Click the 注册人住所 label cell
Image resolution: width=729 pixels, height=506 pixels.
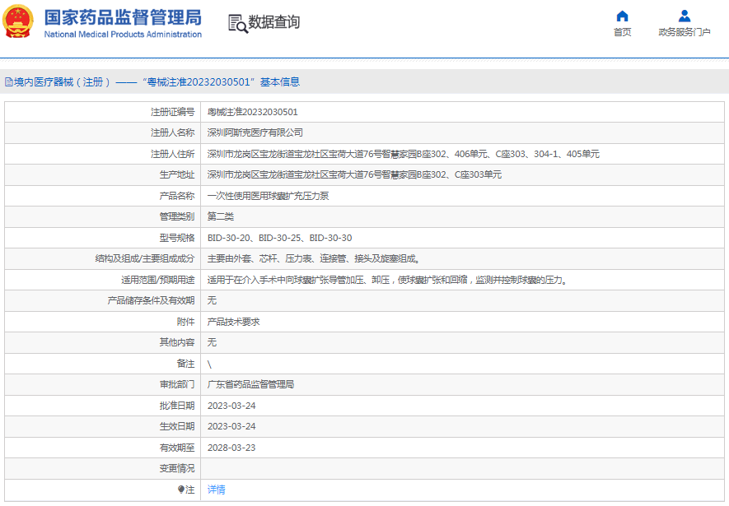coord(103,154)
